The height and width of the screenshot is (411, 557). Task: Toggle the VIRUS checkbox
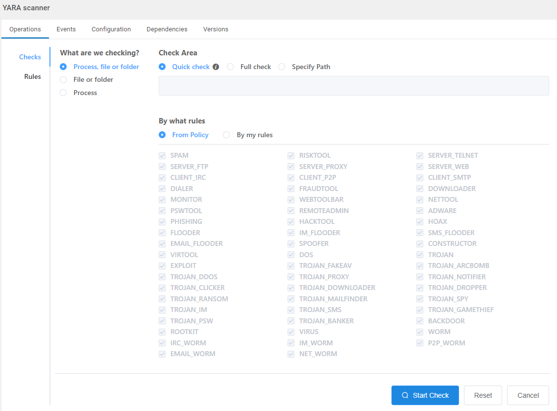291,332
